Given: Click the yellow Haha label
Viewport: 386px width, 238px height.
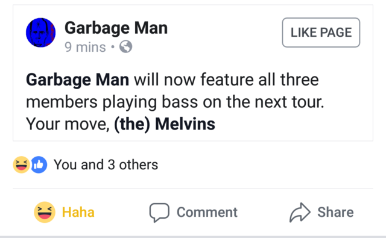Looking at the screenshot, I should pyautogui.click(x=78, y=212).
